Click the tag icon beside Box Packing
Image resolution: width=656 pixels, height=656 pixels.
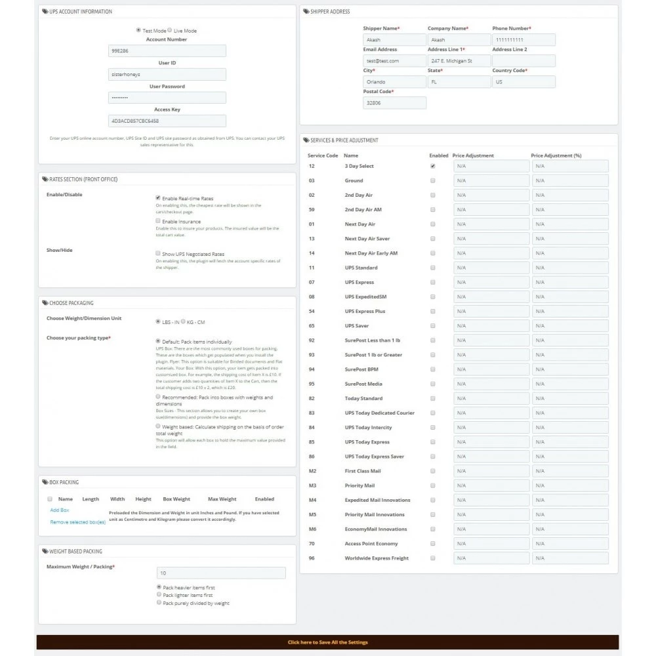[x=45, y=482]
